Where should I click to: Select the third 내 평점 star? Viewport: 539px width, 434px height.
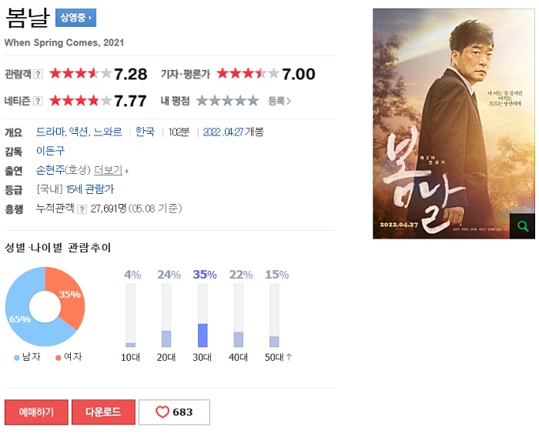(228, 101)
